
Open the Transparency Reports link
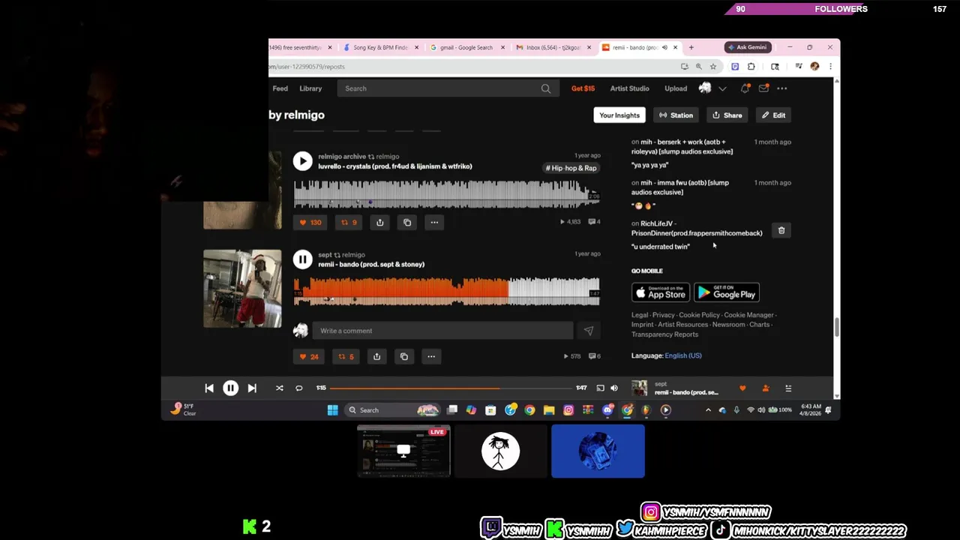(664, 334)
